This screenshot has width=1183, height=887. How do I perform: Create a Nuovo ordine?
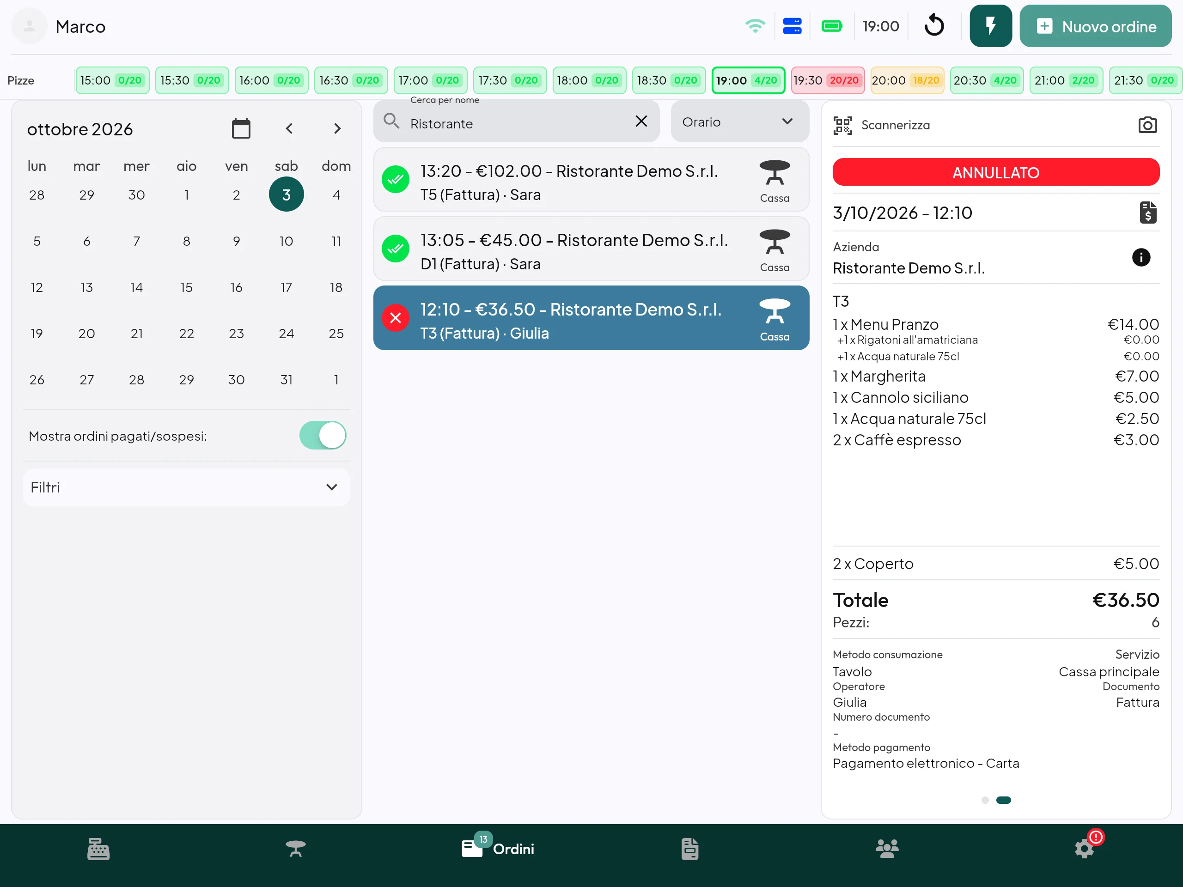(x=1095, y=26)
